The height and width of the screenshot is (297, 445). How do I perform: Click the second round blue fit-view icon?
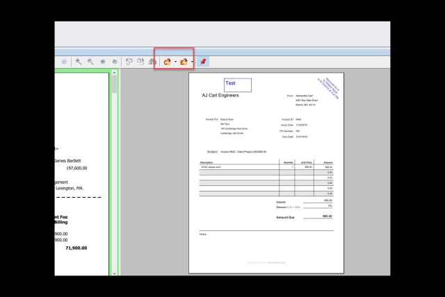click(x=115, y=62)
